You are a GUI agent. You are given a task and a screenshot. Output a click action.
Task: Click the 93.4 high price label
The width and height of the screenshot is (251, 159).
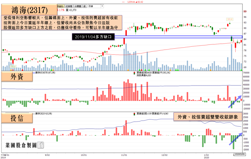click(x=230, y=19)
